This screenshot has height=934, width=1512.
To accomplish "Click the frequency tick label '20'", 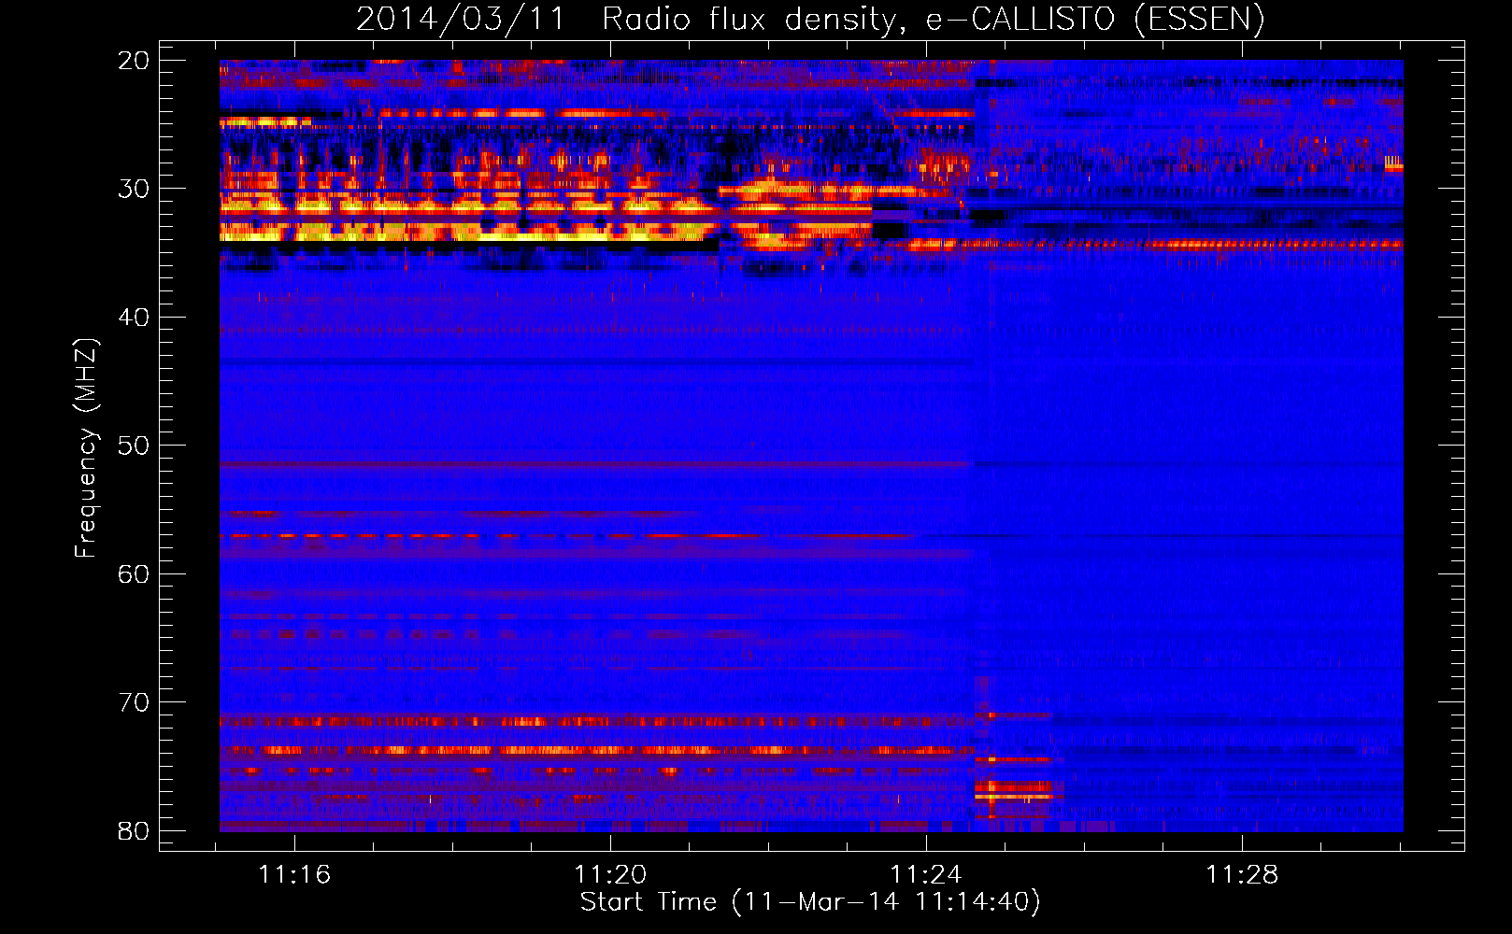I will (x=135, y=62).
